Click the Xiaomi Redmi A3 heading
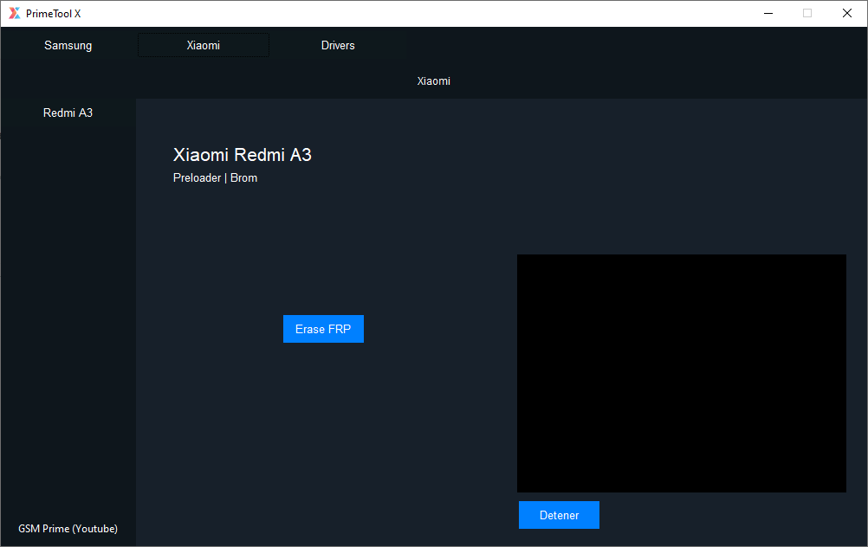868x547 pixels. [x=243, y=155]
